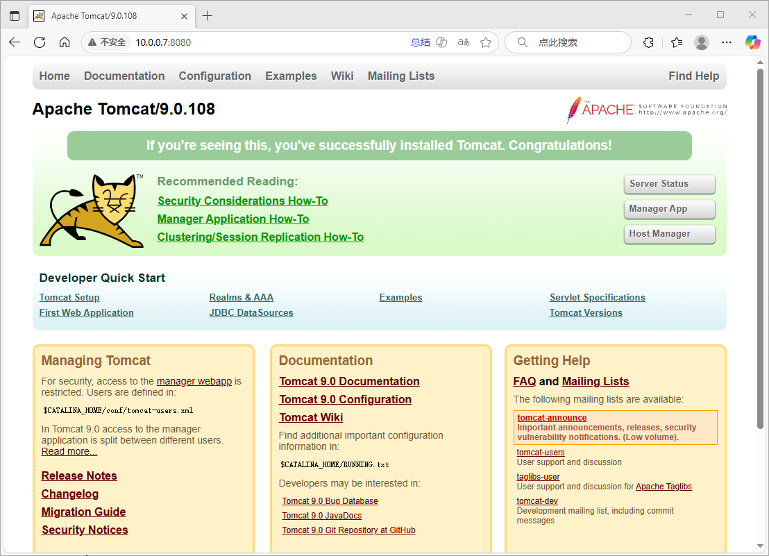The height and width of the screenshot is (556, 769).
Task: Click the address bar URL 10.0.0.7:8080
Action: (x=163, y=42)
